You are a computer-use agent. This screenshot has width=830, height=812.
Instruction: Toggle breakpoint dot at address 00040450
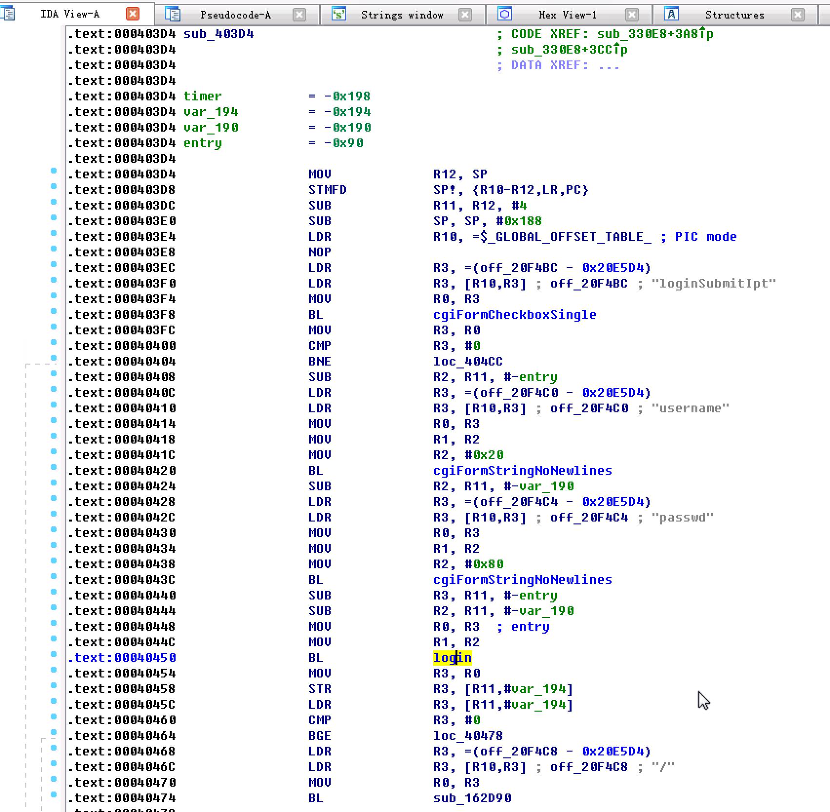click(x=54, y=654)
